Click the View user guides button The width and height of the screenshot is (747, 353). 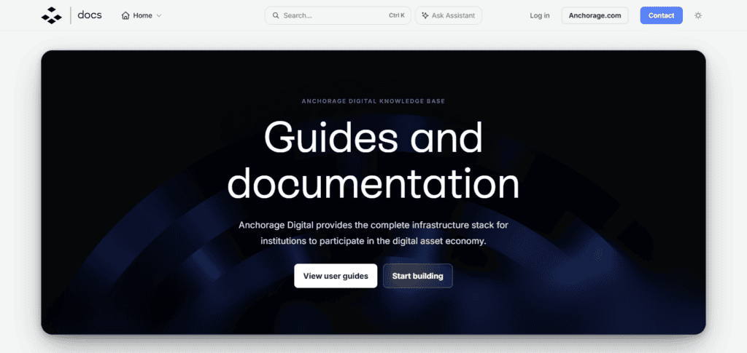pos(336,276)
